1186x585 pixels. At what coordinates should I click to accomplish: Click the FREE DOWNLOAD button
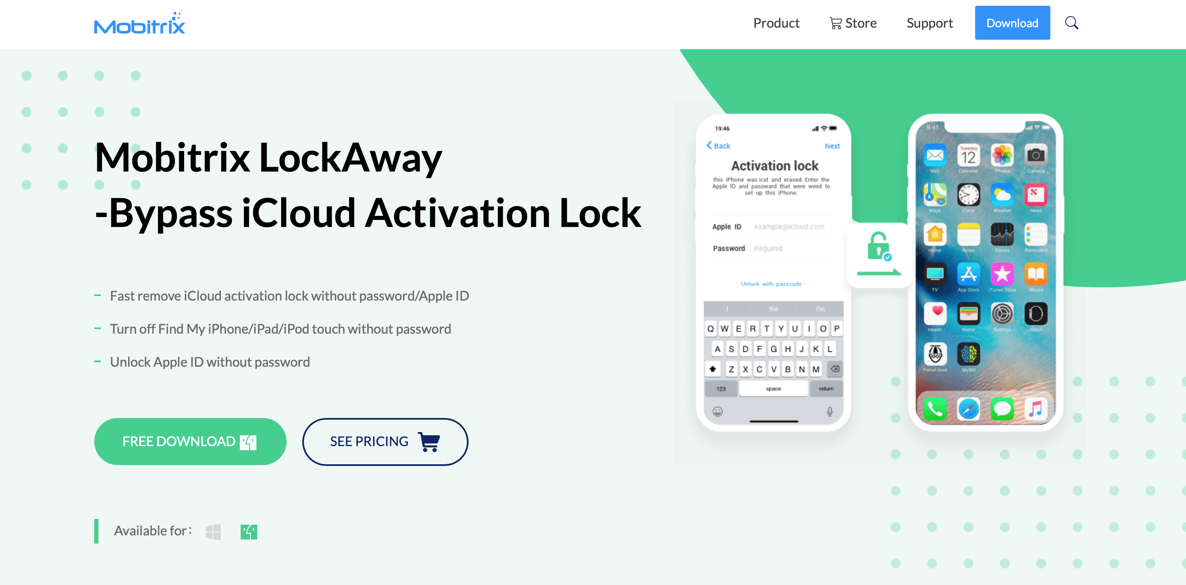(x=189, y=441)
